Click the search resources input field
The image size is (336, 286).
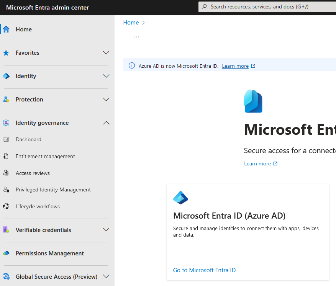(267, 7)
